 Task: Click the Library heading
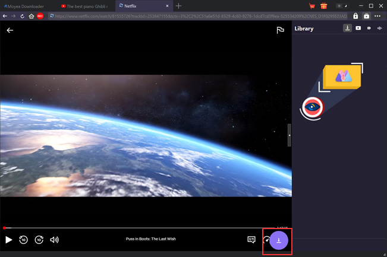pos(304,28)
